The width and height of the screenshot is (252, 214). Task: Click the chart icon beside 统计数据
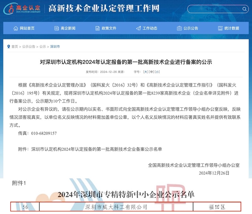pyautogui.click(x=220, y=28)
